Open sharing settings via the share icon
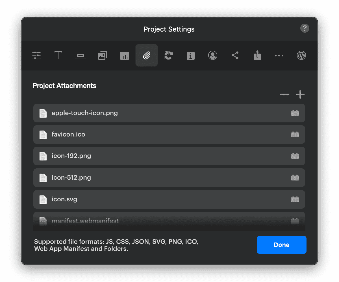Image resolution: width=339 pixels, height=282 pixels. [x=235, y=55]
